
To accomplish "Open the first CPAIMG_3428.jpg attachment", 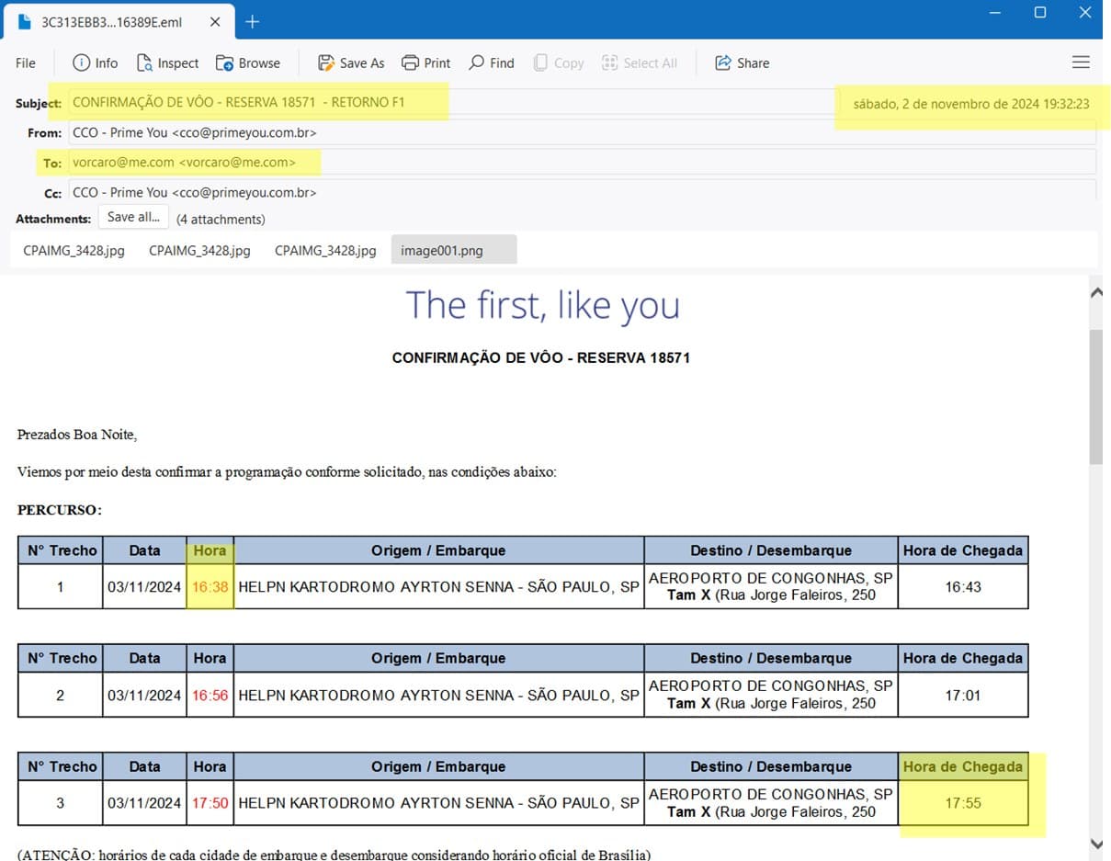I will pyautogui.click(x=74, y=250).
